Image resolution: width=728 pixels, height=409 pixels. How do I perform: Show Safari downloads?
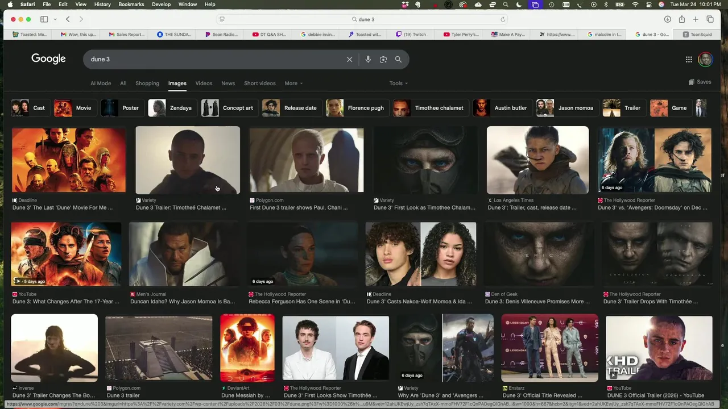667,19
